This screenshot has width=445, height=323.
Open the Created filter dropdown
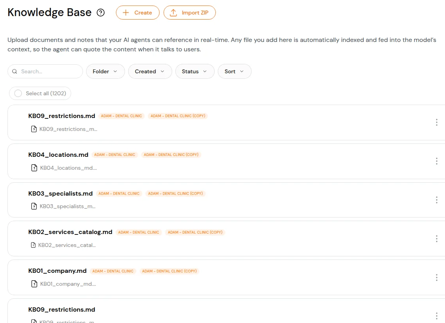pos(150,71)
